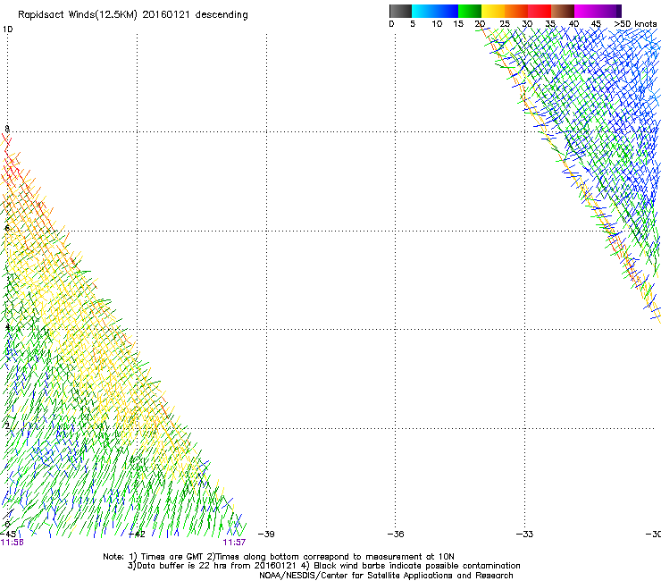Click the '-45' longitude axis label

pyautogui.click(x=8, y=535)
